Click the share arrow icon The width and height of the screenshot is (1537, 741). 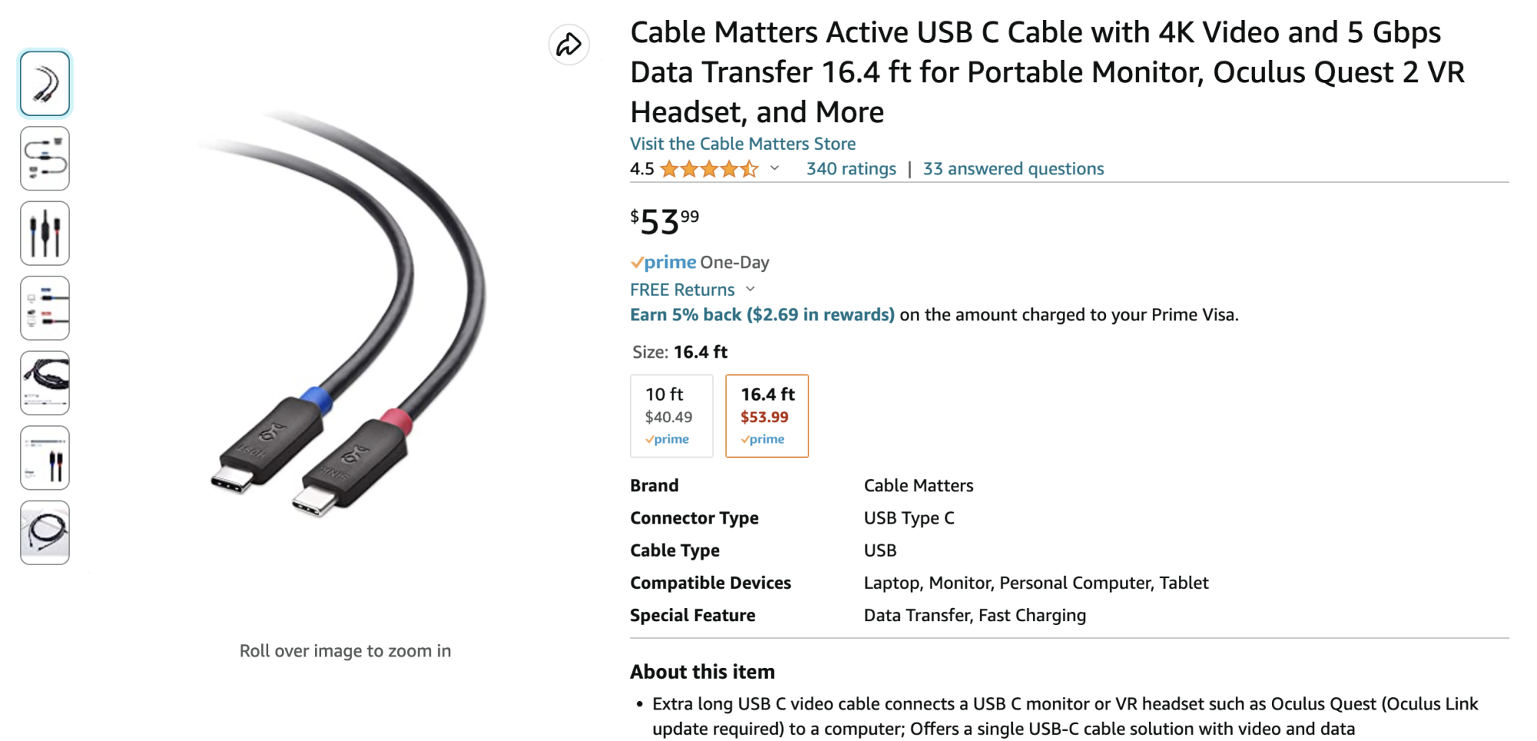pyautogui.click(x=569, y=45)
